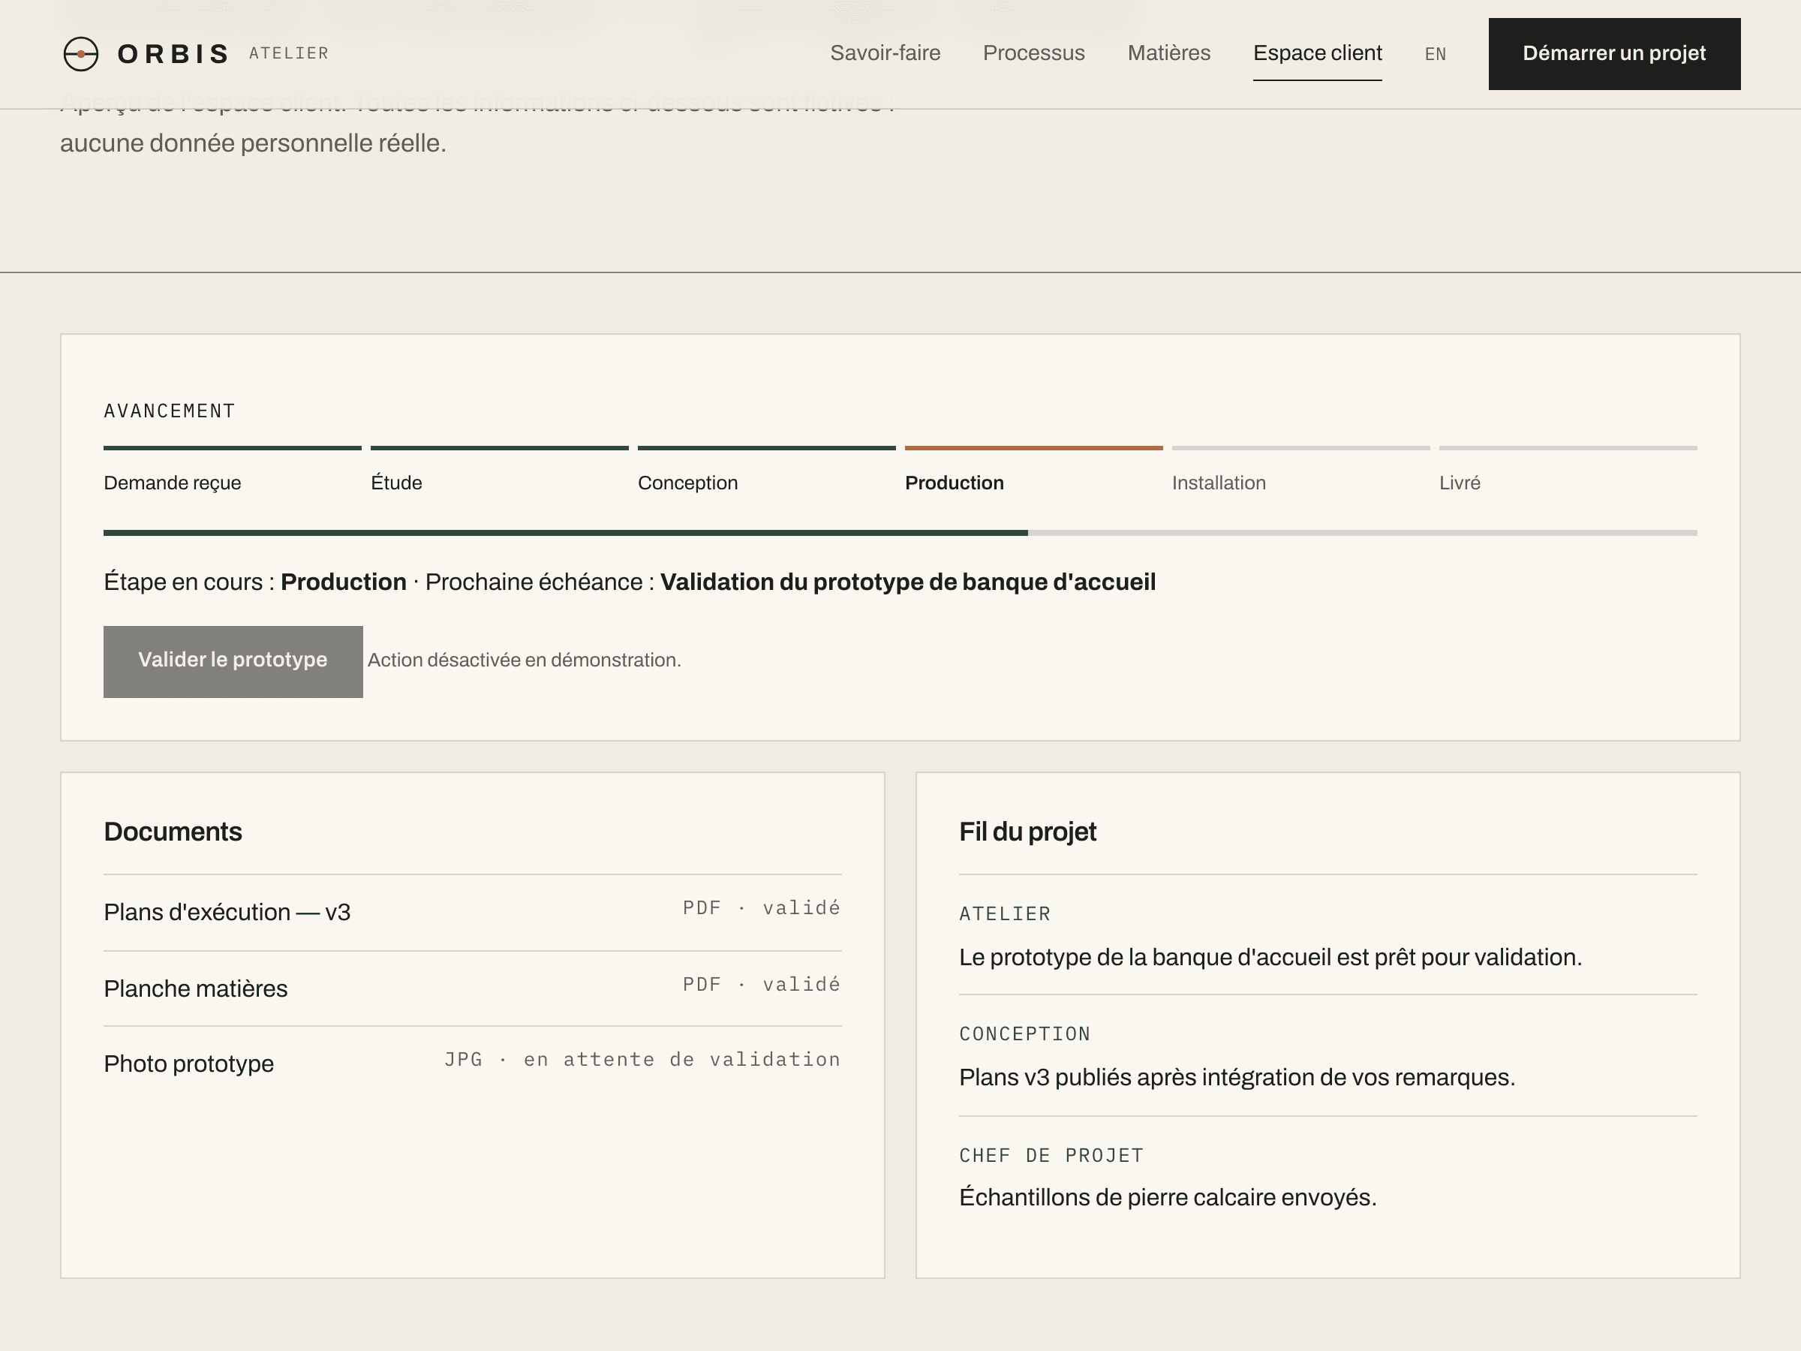The height and width of the screenshot is (1351, 1801).
Task: Click message 'Plans v3 publiés après intégration'
Action: [x=1237, y=1077]
